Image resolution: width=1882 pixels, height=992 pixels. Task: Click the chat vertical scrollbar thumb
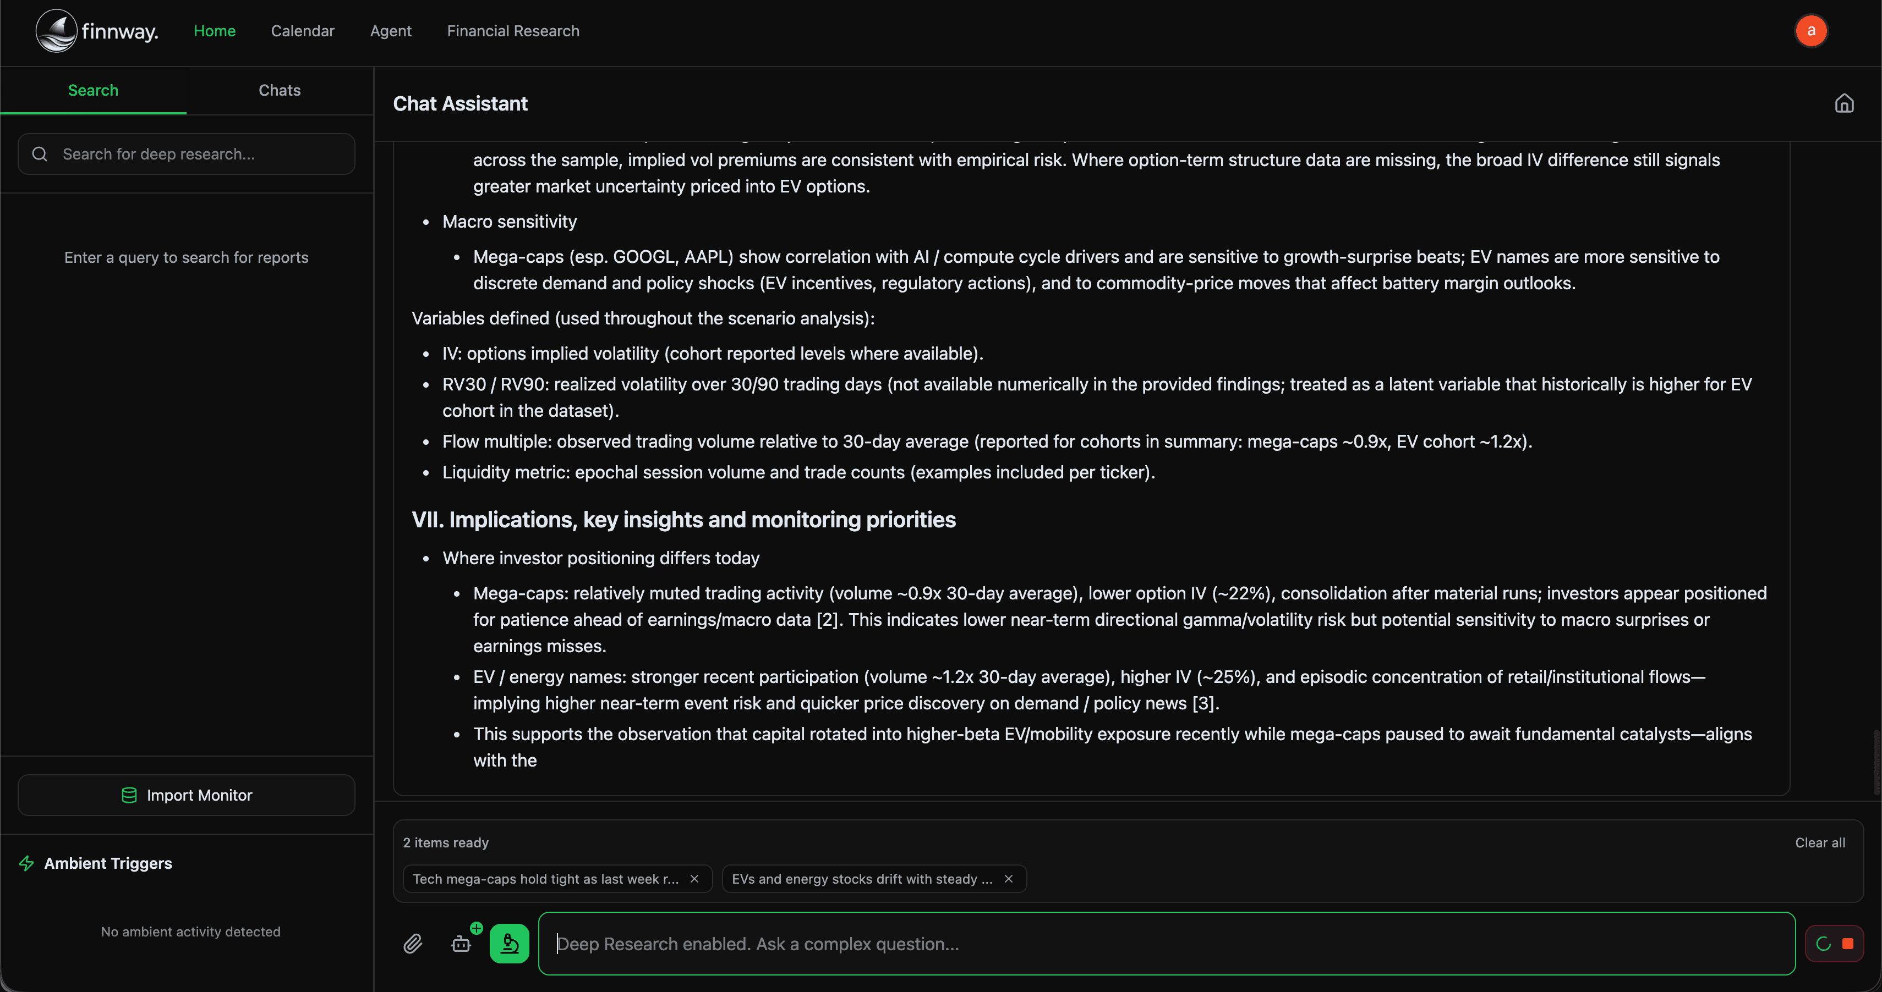point(1876,762)
